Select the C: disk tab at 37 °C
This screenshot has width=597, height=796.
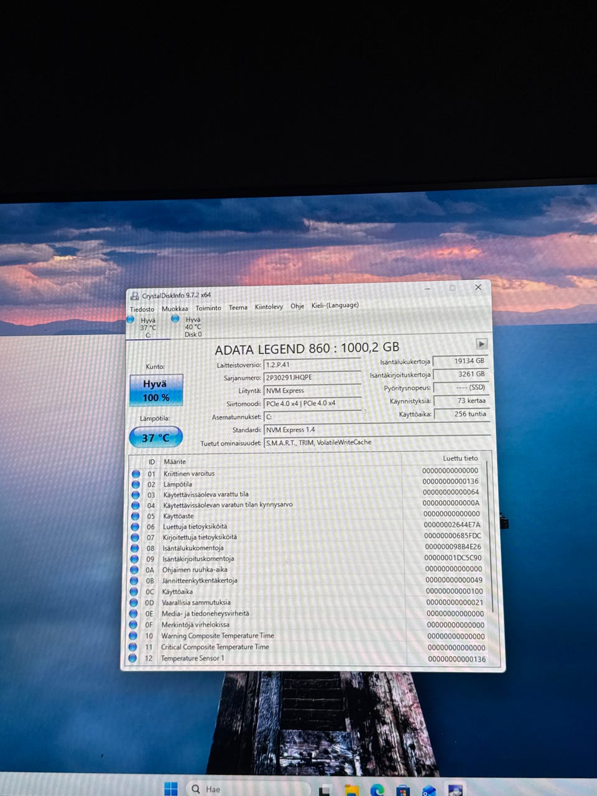[x=148, y=328]
